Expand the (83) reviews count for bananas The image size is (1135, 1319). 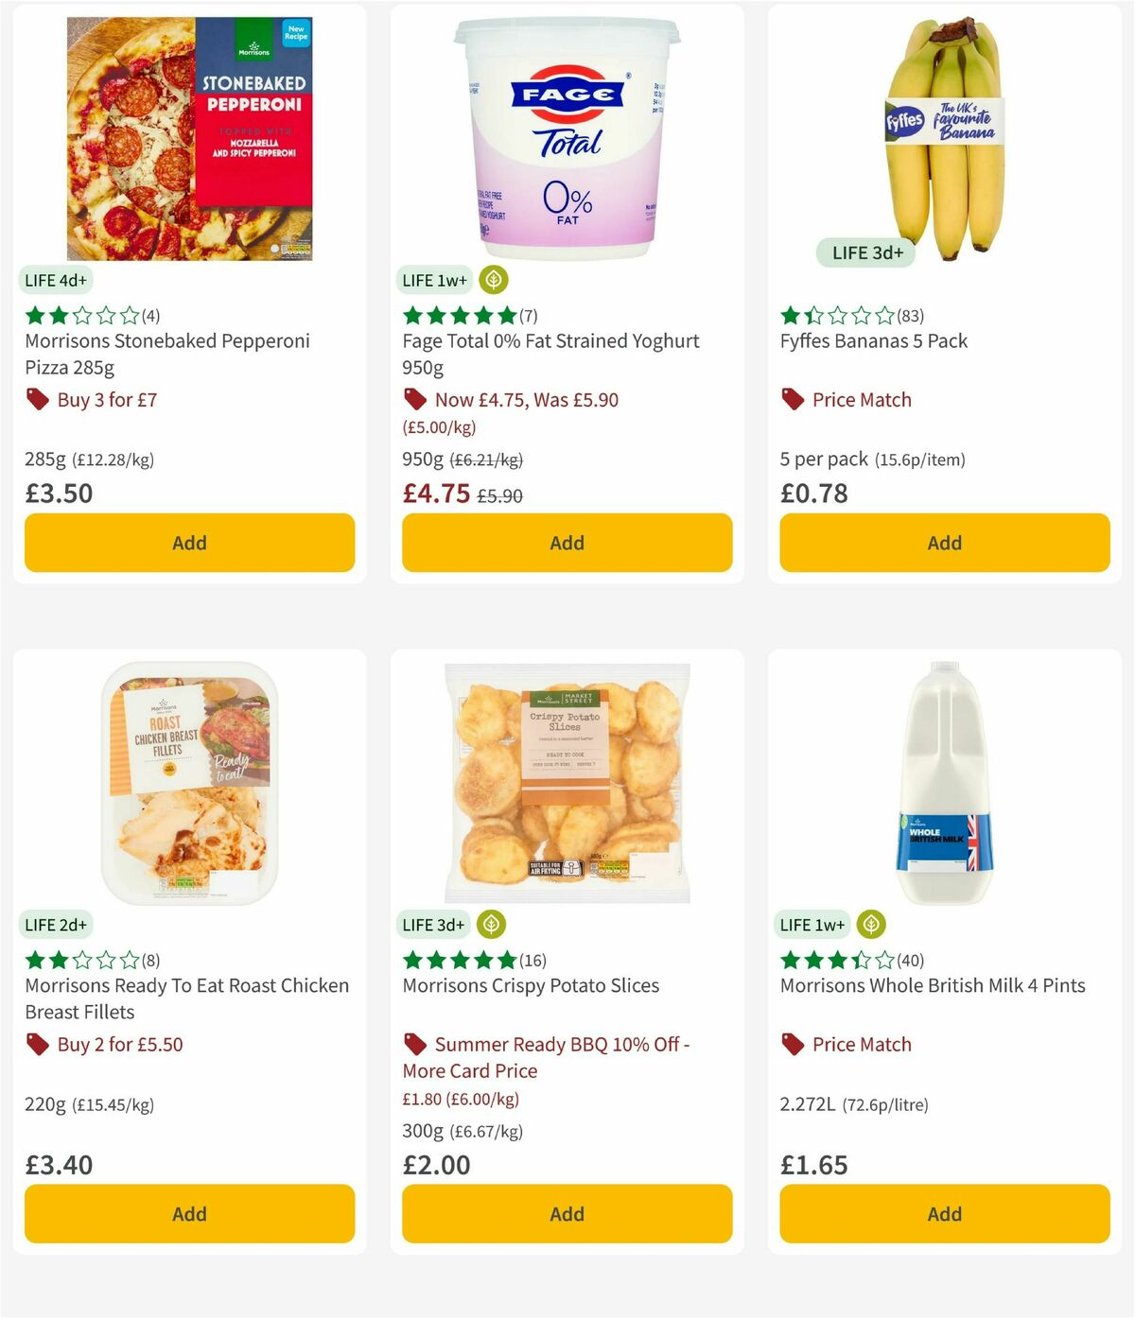click(x=911, y=313)
